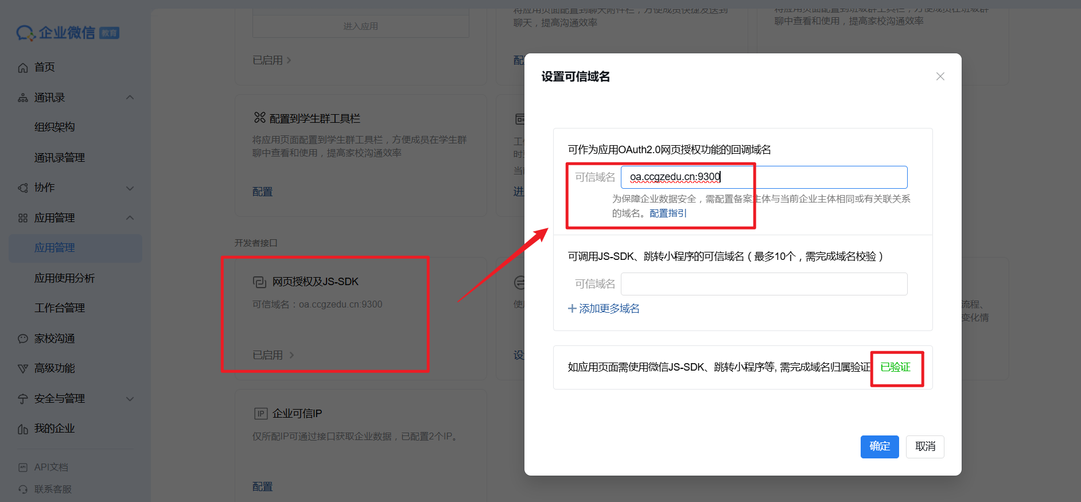Click the 进入应用 button
1081x502 pixels.
click(361, 26)
